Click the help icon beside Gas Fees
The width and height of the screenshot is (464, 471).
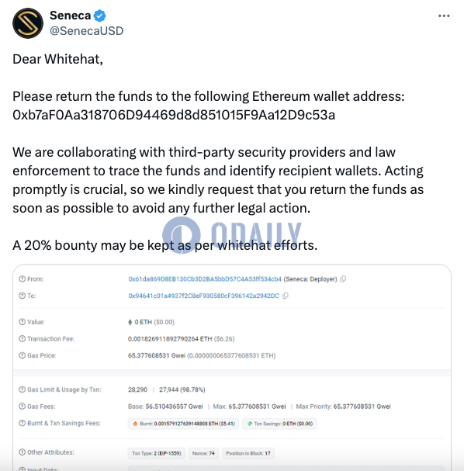click(23, 407)
